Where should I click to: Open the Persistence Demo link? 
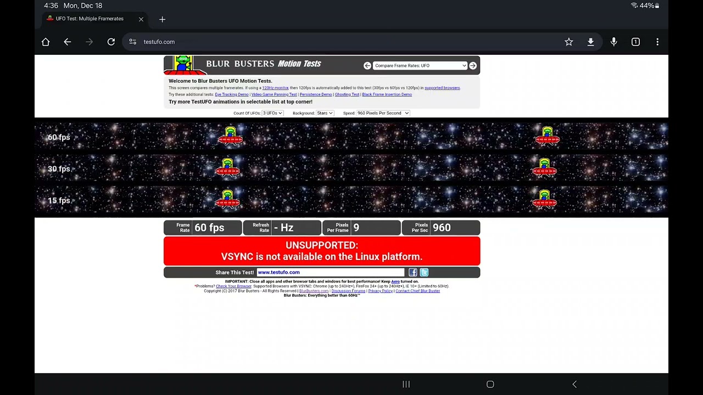(x=316, y=94)
